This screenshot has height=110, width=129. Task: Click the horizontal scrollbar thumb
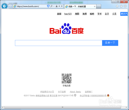tap(62, 107)
